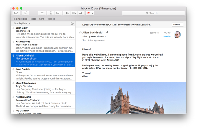This screenshot has width=197, height=129.
Task: Click the Inbox folder label in header
Action: click(x=155, y=33)
